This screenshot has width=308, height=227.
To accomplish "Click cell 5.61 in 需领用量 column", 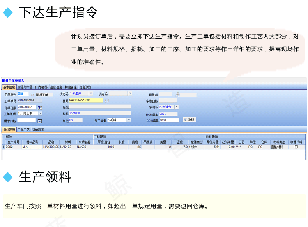I will coord(212,147).
